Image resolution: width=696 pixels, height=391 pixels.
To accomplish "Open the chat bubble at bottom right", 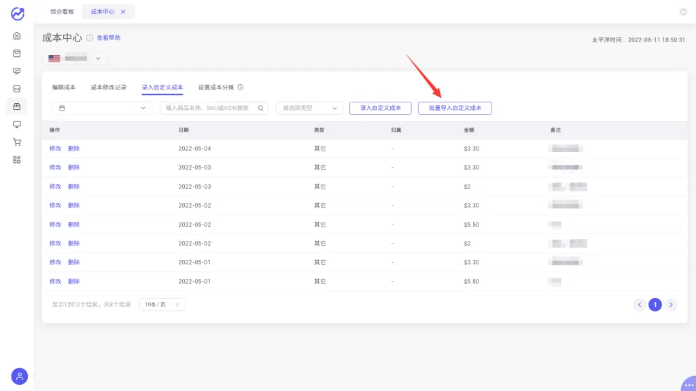I will click(689, 384).
